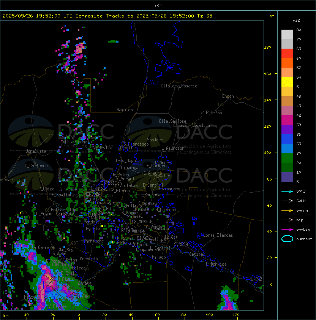Click the light blue 35 dBZ swatch
Screen dimensions: 316x320
click(287, 148)
